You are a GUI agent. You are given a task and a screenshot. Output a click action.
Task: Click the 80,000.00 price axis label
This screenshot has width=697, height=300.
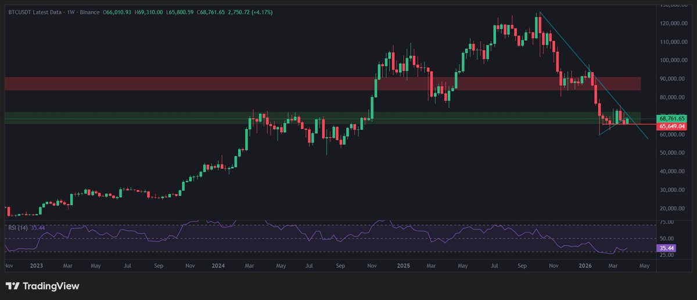[674, 98]
